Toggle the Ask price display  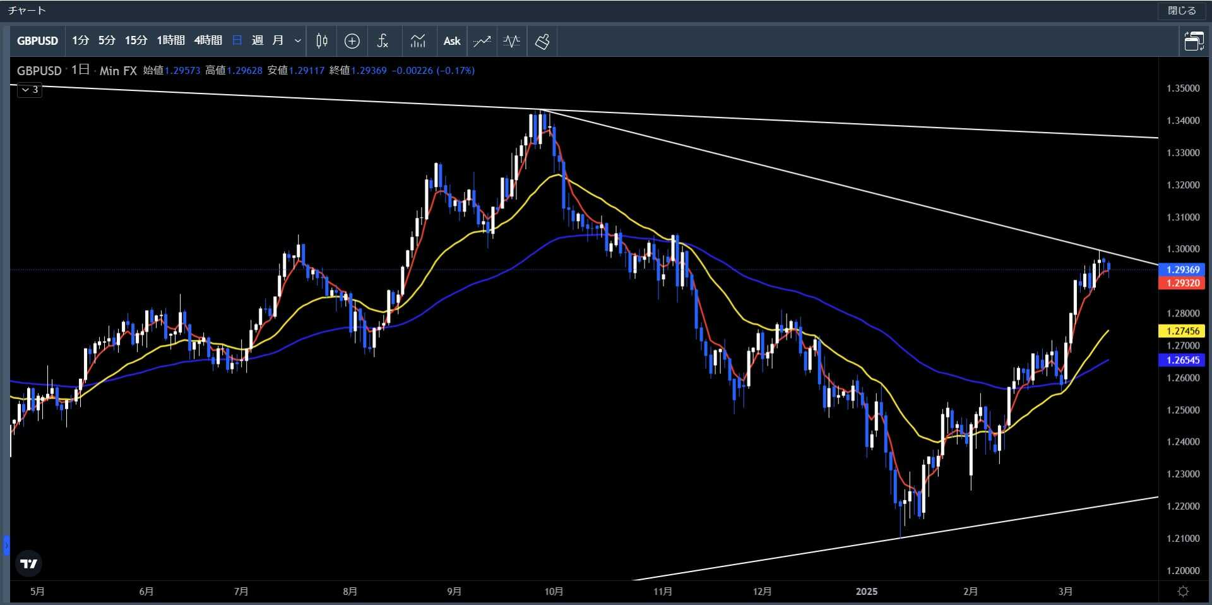452,41
